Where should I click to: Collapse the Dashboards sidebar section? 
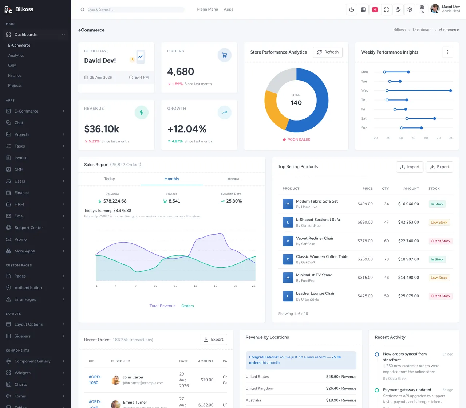36,35
